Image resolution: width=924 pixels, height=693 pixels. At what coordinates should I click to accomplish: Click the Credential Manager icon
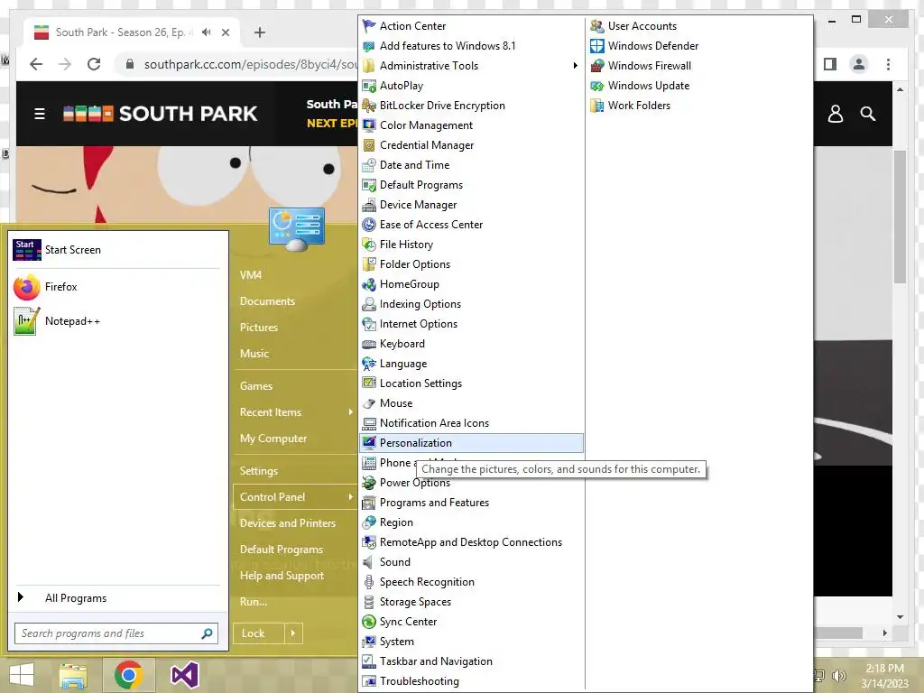coord(369,145)
